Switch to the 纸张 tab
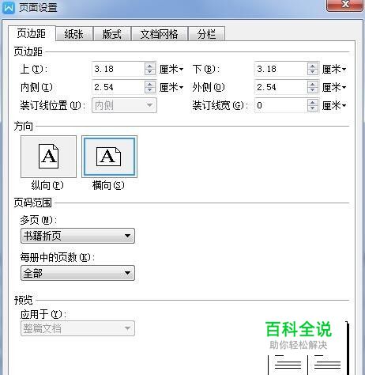The height and width of the screenshot is (375, 365). (74, 34)
